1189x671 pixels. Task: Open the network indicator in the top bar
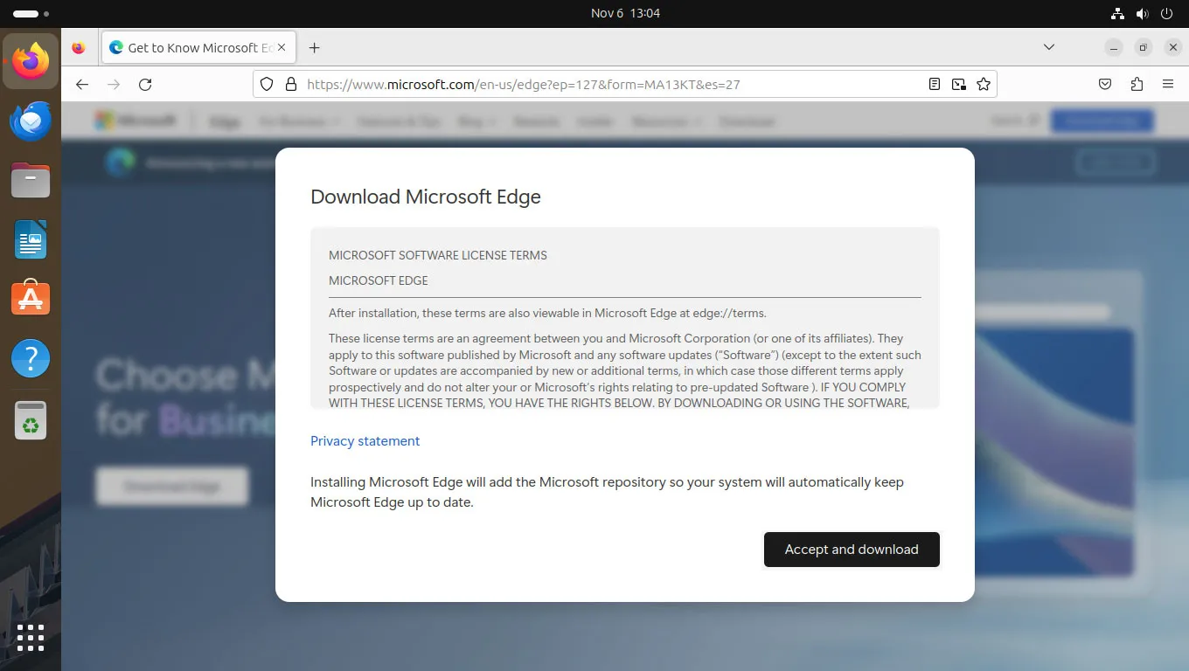pos(1117,13)
